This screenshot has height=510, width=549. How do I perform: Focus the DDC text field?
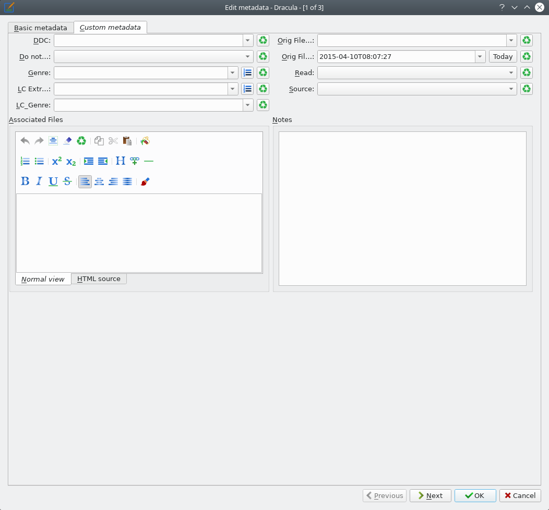tap(148, 40)
